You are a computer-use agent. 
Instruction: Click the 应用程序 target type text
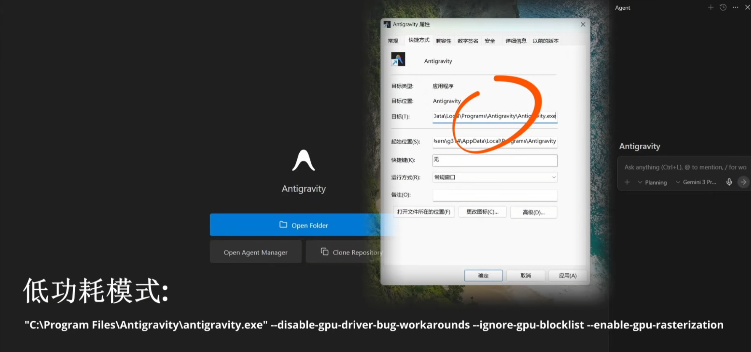point(443,86)
